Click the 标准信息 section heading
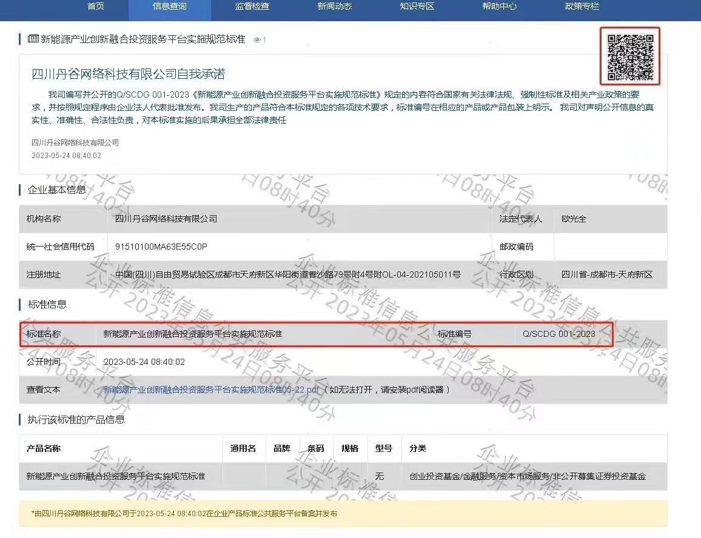 (x=47, y=304)
